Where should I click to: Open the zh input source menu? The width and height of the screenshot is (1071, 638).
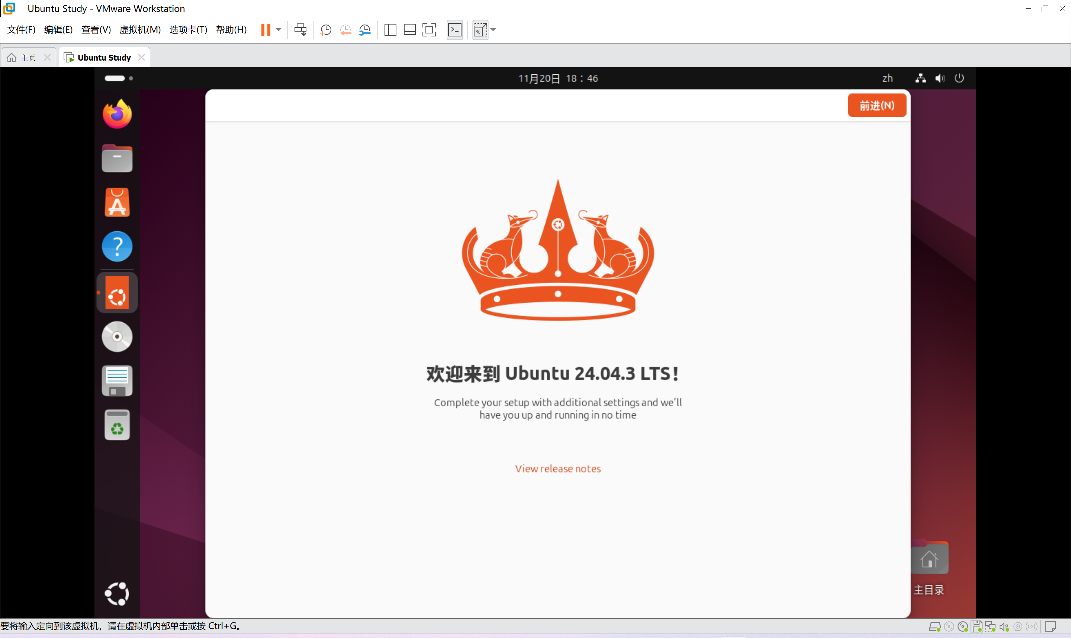coord(887,78)
